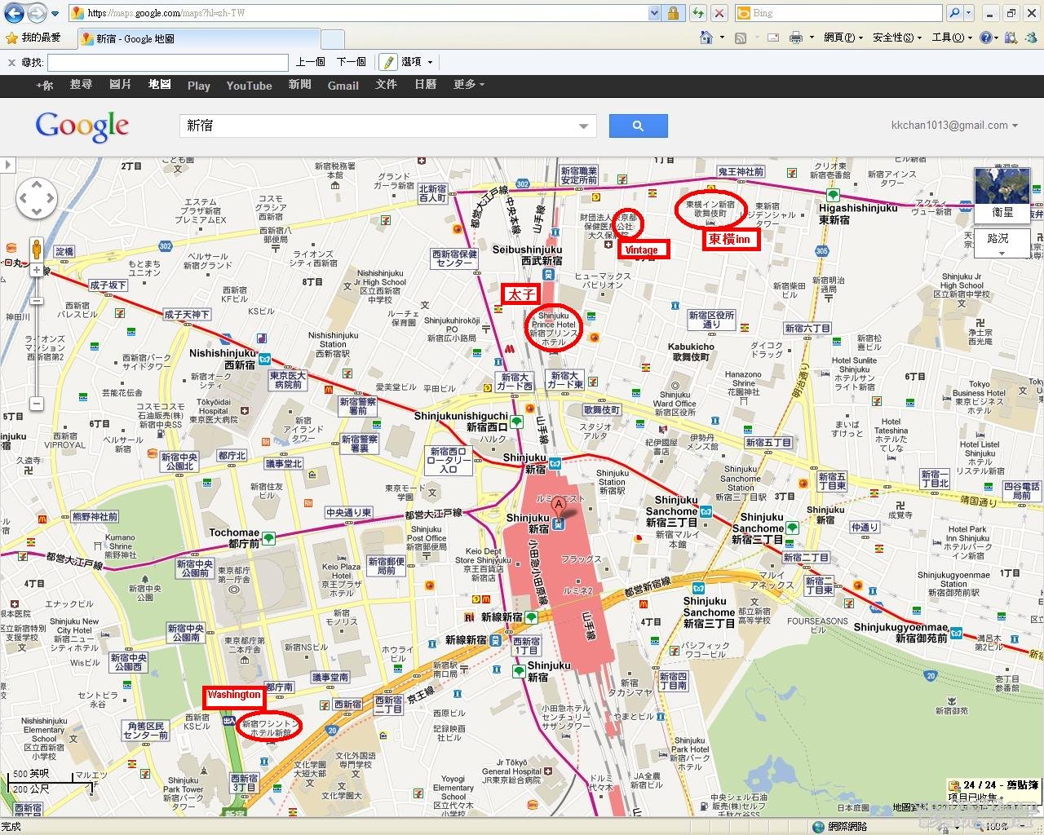Click 下一個 in the Find bar
Screen dimensions: 1044x835
[x=352, y=62]
